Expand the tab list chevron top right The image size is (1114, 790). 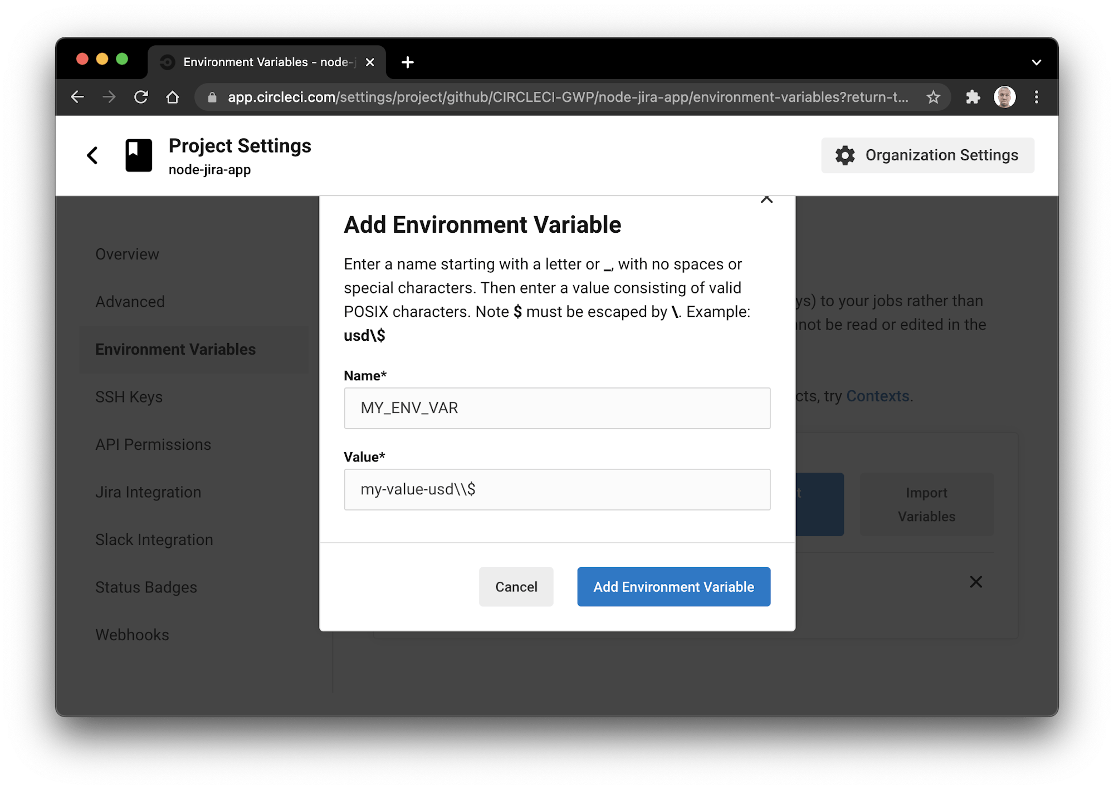(1036, 62)
